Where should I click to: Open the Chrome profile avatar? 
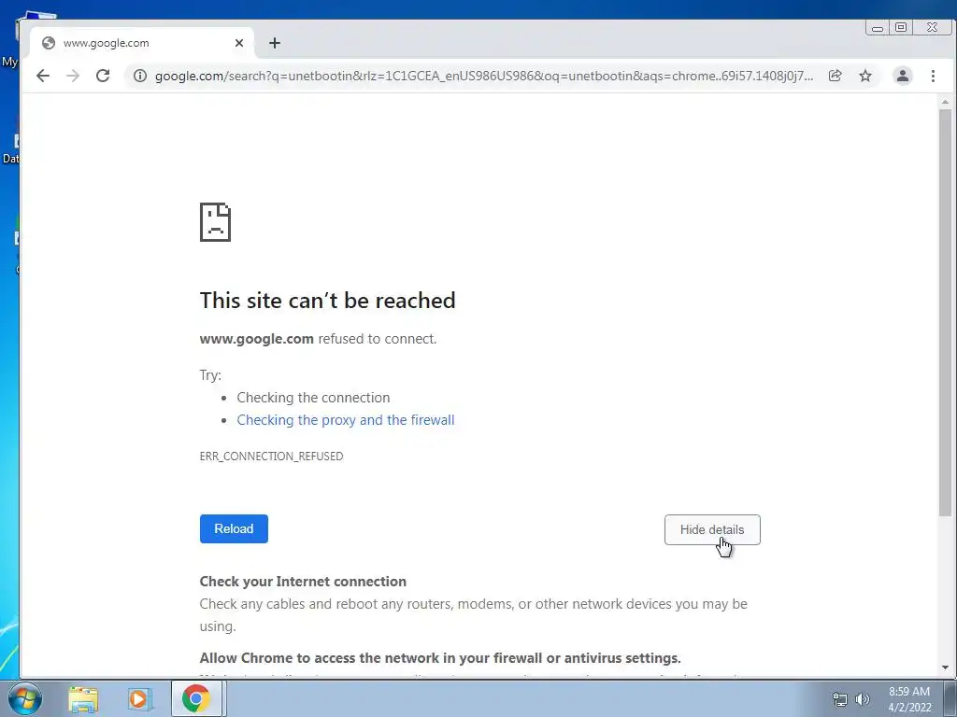pos(902,76)
